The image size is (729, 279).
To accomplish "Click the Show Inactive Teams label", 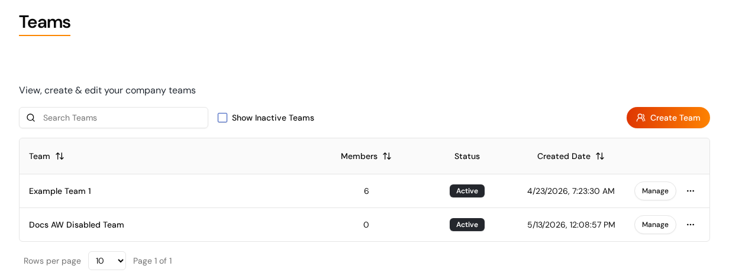I will coord(273,118).
